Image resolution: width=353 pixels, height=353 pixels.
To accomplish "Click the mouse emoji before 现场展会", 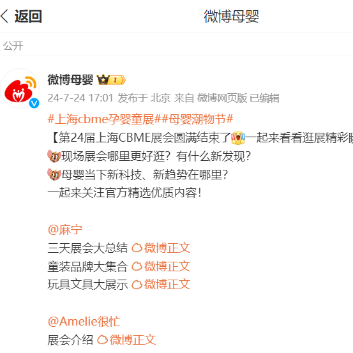I will [54, 156].
